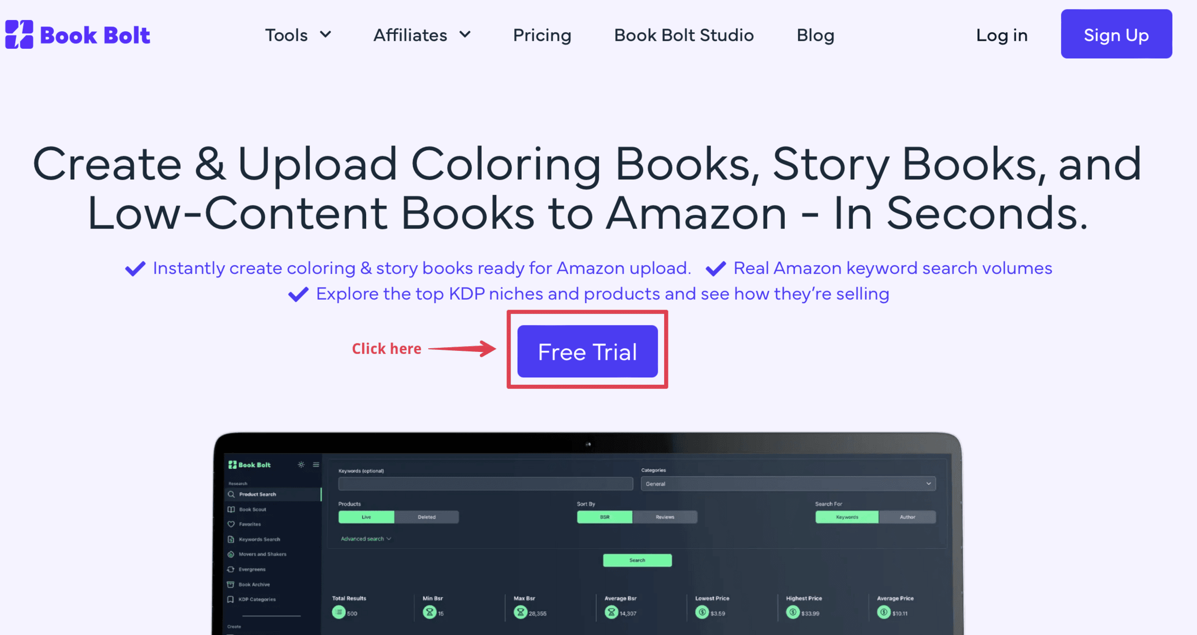Click the Free Trial button
The width and height of the screenshot is (1197, 635).
(587, 351)
